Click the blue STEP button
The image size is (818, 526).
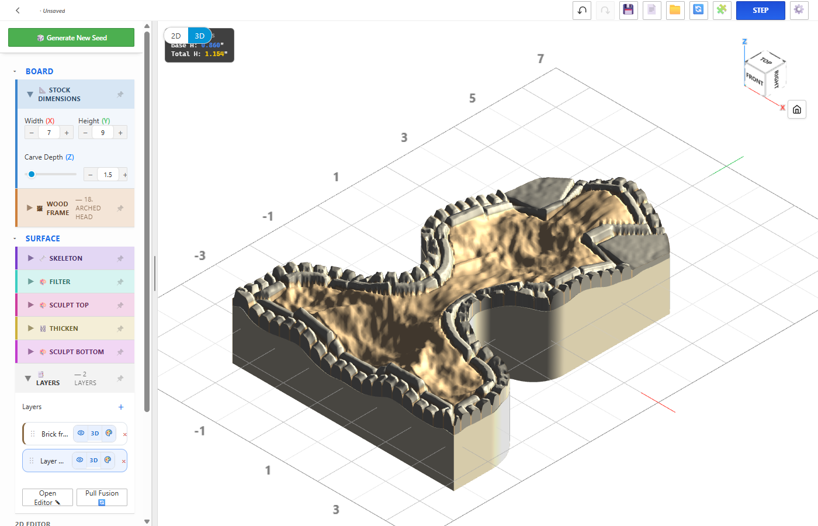(761, 10)
